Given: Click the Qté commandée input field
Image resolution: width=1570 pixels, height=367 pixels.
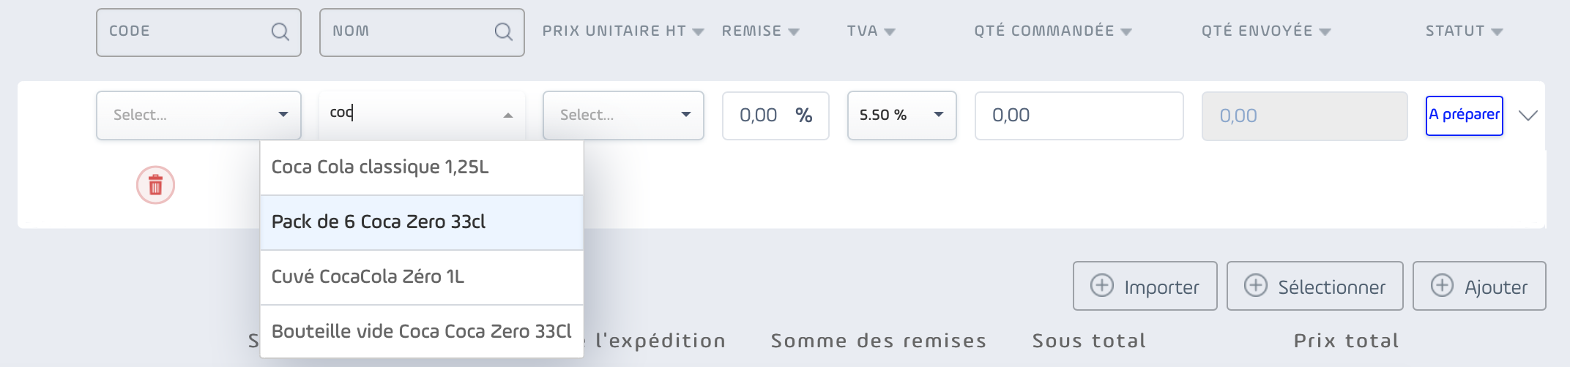Looking at the screenshot, I should point(1079,116).
